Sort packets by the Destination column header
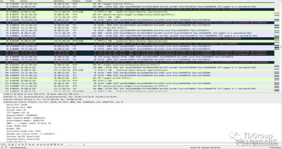Image resolution: width=282 pixels, height=149 pixels. pyautogui.click(x=62, y=1)
